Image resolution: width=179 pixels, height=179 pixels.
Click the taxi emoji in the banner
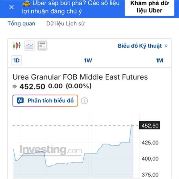pos(26,3)
